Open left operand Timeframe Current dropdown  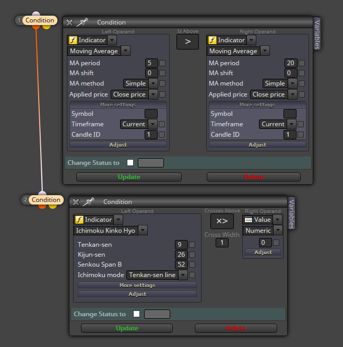coord(153,124)
